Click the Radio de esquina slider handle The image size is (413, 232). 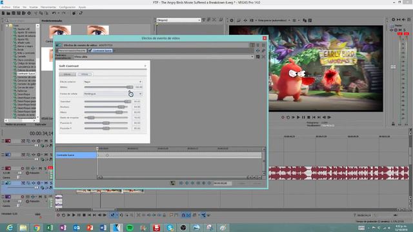pyautogui.click(x=91, y=117)
